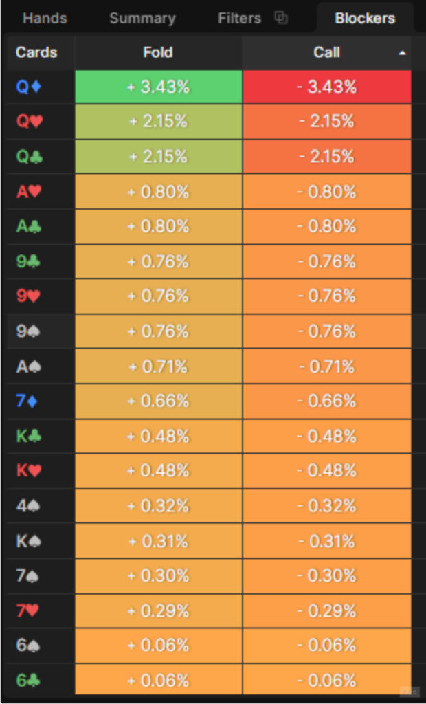Open the Filters tab

(239, 19)
